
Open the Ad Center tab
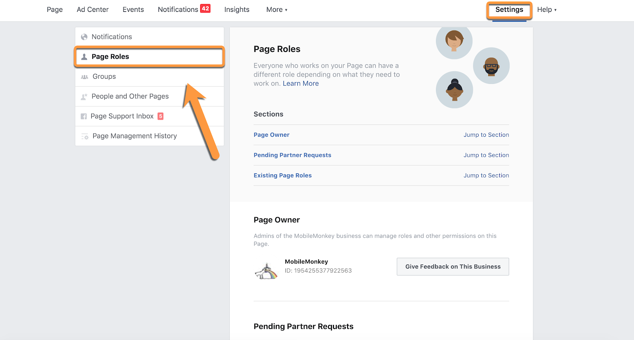point(93,10)
